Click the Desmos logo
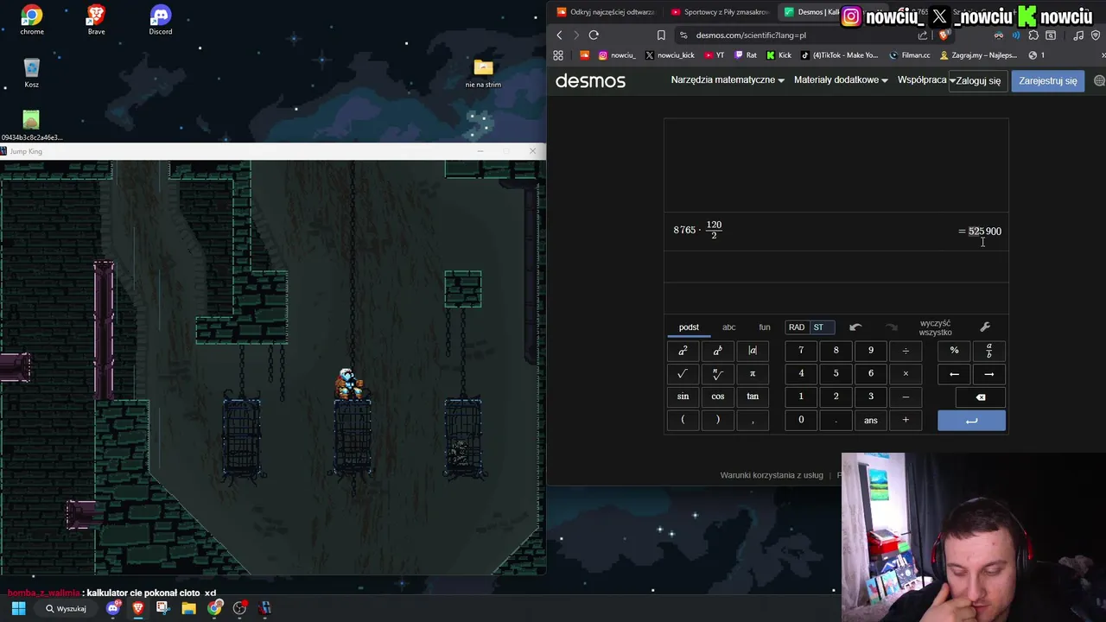 tap(590, 80)
